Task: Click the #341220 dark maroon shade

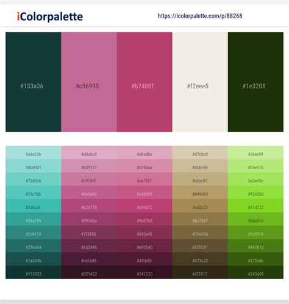Action: (x=144, y=272)
